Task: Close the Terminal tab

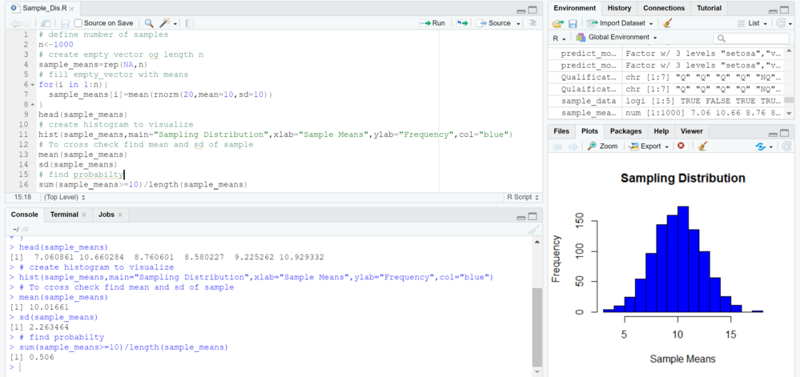Action: 84,215
